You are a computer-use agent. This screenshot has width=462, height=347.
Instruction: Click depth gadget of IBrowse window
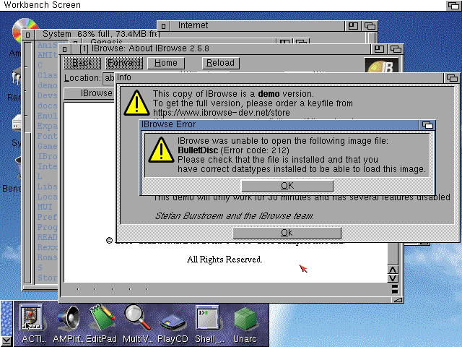396,49
